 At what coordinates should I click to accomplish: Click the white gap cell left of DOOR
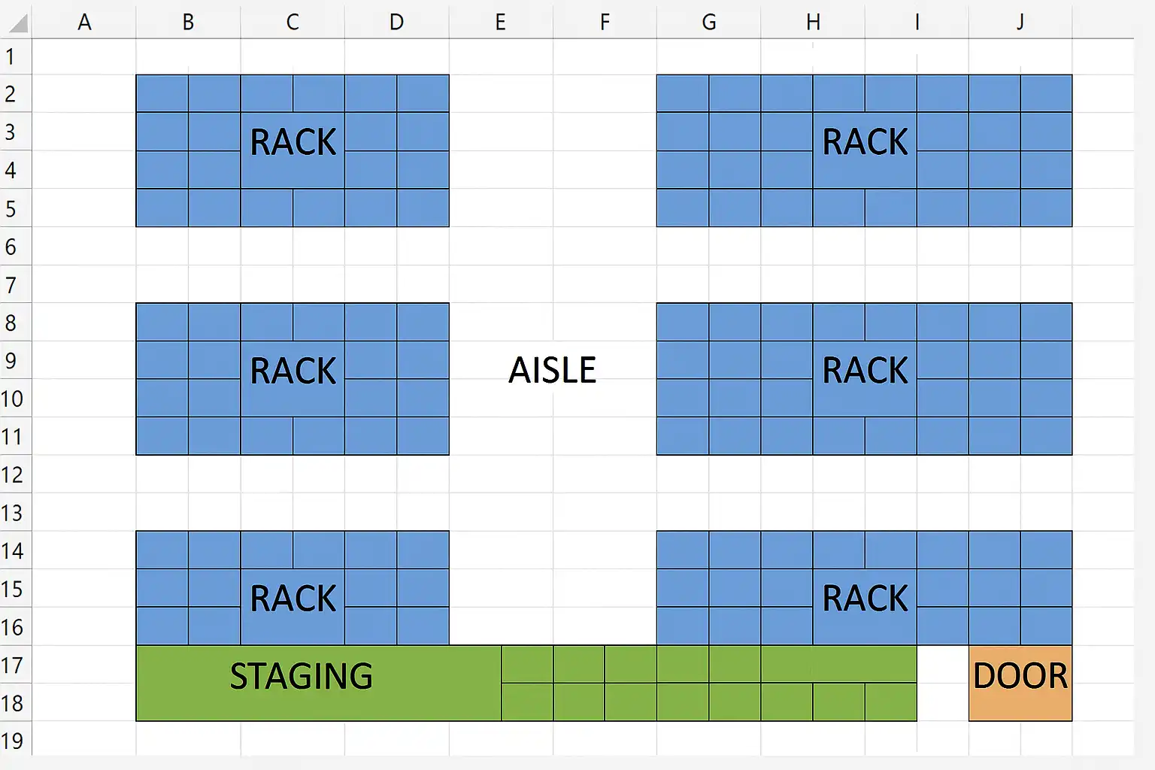pos(943,683)
